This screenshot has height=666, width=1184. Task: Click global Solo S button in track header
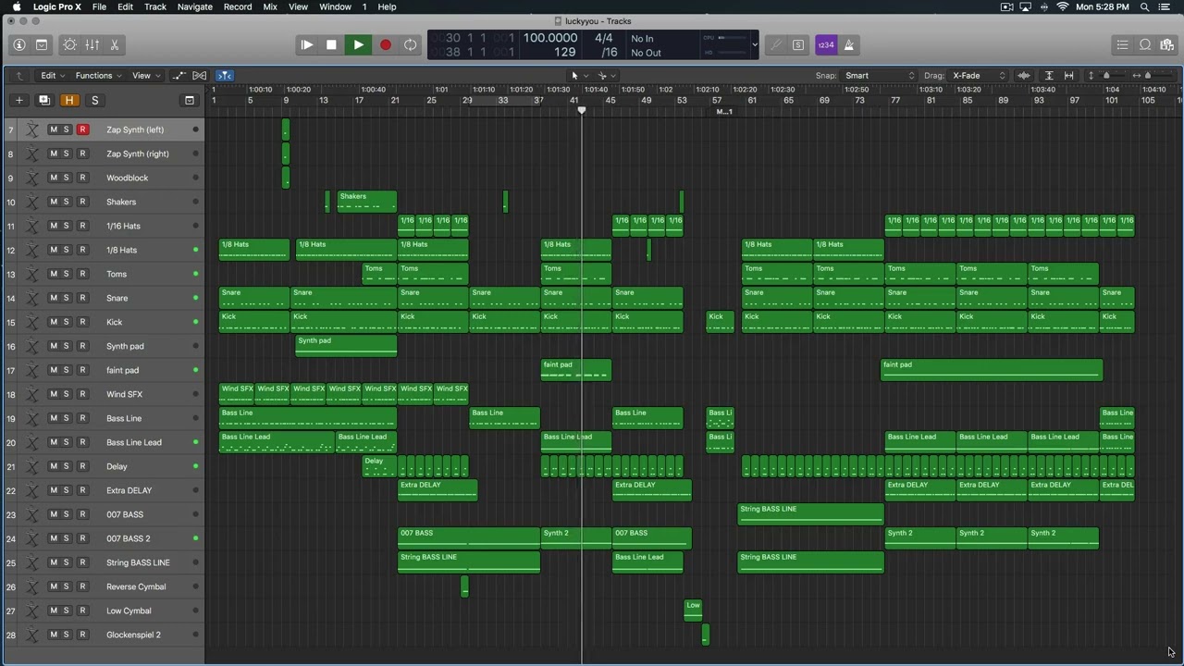point(94,100)
